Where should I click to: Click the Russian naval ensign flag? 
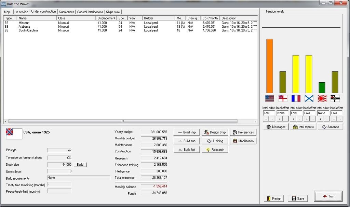309,98
